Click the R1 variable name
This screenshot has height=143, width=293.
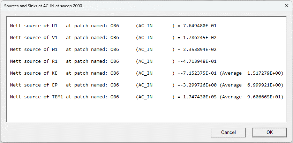tap(55, 61)
